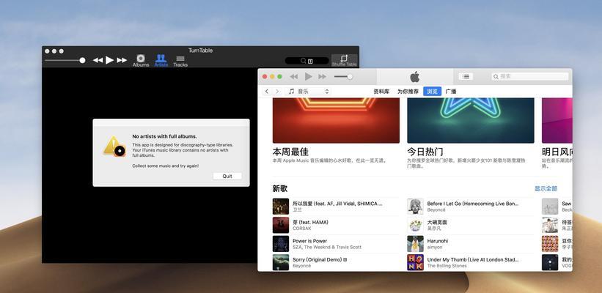Click the Quit button in the alert
Screen dimensions: 602x293
[227, 176]
